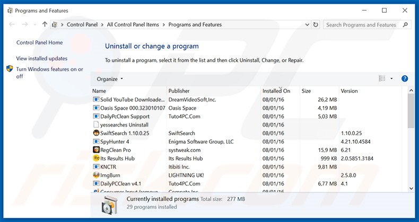This screenshot has height=222, width=419.
Task: Click the Oasis Space program icon
Action: [x=96, y=108]
